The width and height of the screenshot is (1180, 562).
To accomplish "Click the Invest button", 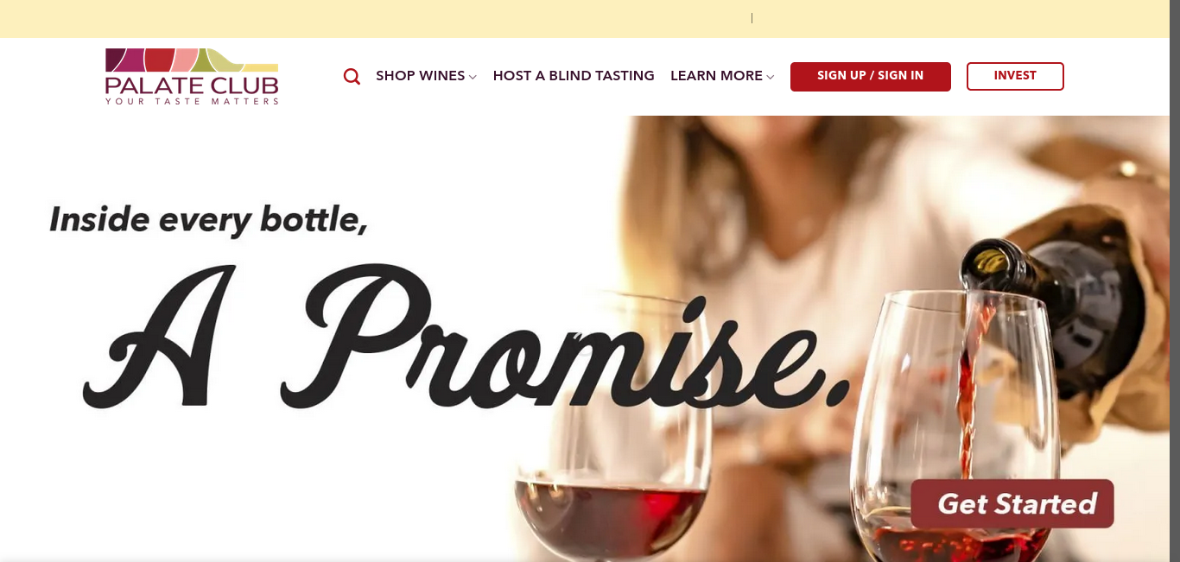I will click(x=1015, y=76).
